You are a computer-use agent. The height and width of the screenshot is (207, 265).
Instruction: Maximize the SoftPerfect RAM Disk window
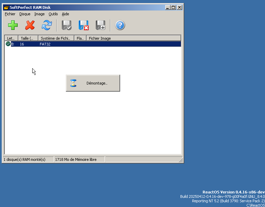click(x=173, y=7)
